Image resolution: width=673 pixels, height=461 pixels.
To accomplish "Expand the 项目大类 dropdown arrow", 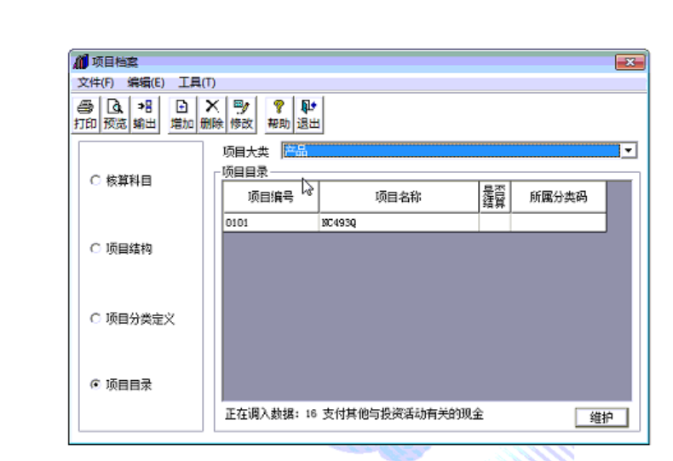I will (629, 151).
